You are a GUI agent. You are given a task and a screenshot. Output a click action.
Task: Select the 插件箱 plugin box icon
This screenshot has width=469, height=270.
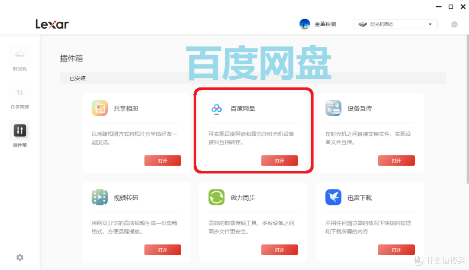[x=20, y=130]
